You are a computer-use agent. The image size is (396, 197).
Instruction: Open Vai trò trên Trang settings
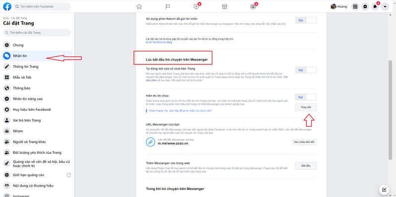click(37, 120)
